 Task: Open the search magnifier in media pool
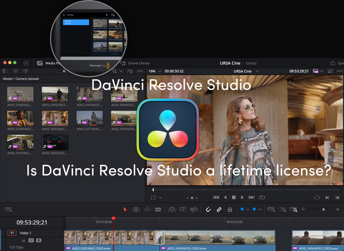click(x=115, y=71)
